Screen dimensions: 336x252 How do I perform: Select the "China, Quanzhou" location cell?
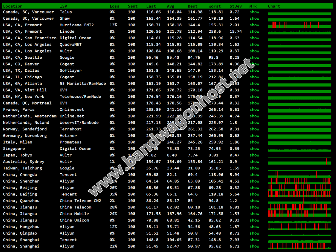[x=21, y=201]
